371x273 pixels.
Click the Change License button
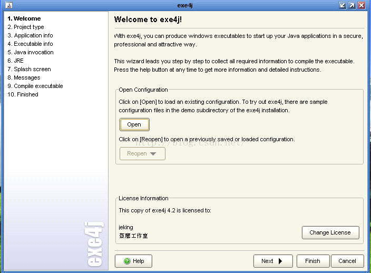tap(330, 232)
